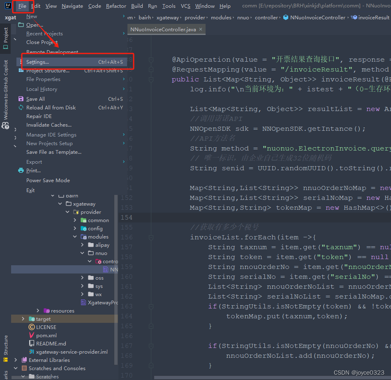Click the Open... folder icon
The height and width of the screenshot is (380, 391).
coord(21,25)
